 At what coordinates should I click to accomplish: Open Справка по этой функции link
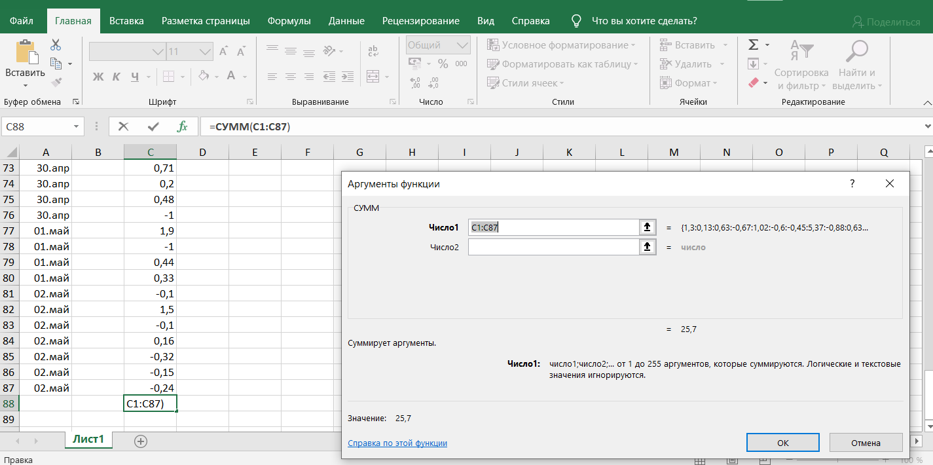click(397, 443)
